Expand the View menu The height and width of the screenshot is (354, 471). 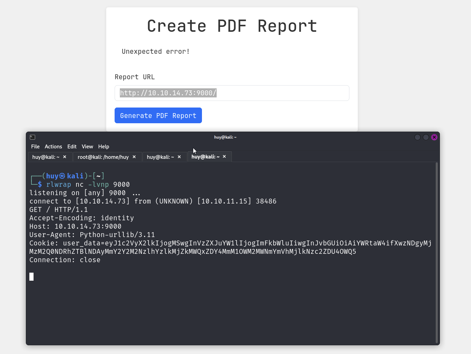(x=87, y=147)
